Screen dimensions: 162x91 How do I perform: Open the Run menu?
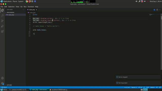[25, 7]
